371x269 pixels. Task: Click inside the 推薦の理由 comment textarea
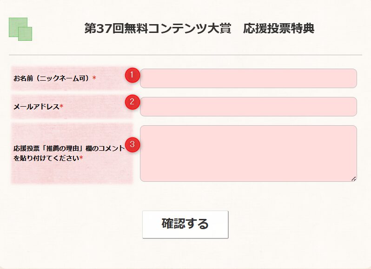click(x=248, y=153)
